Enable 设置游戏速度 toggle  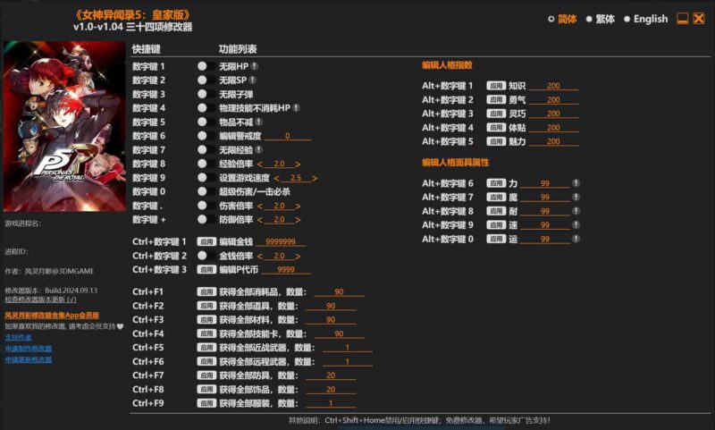pos(206,177)
